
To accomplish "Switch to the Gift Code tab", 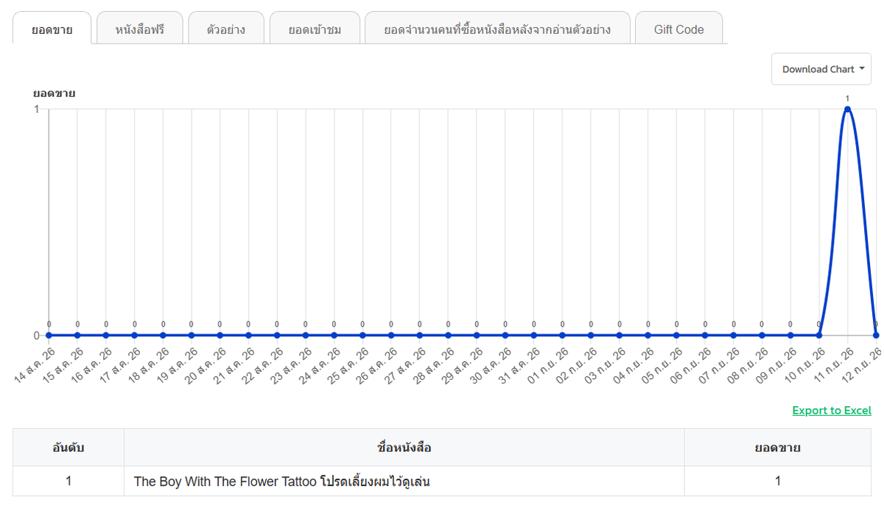I will (x=678, y=29).
